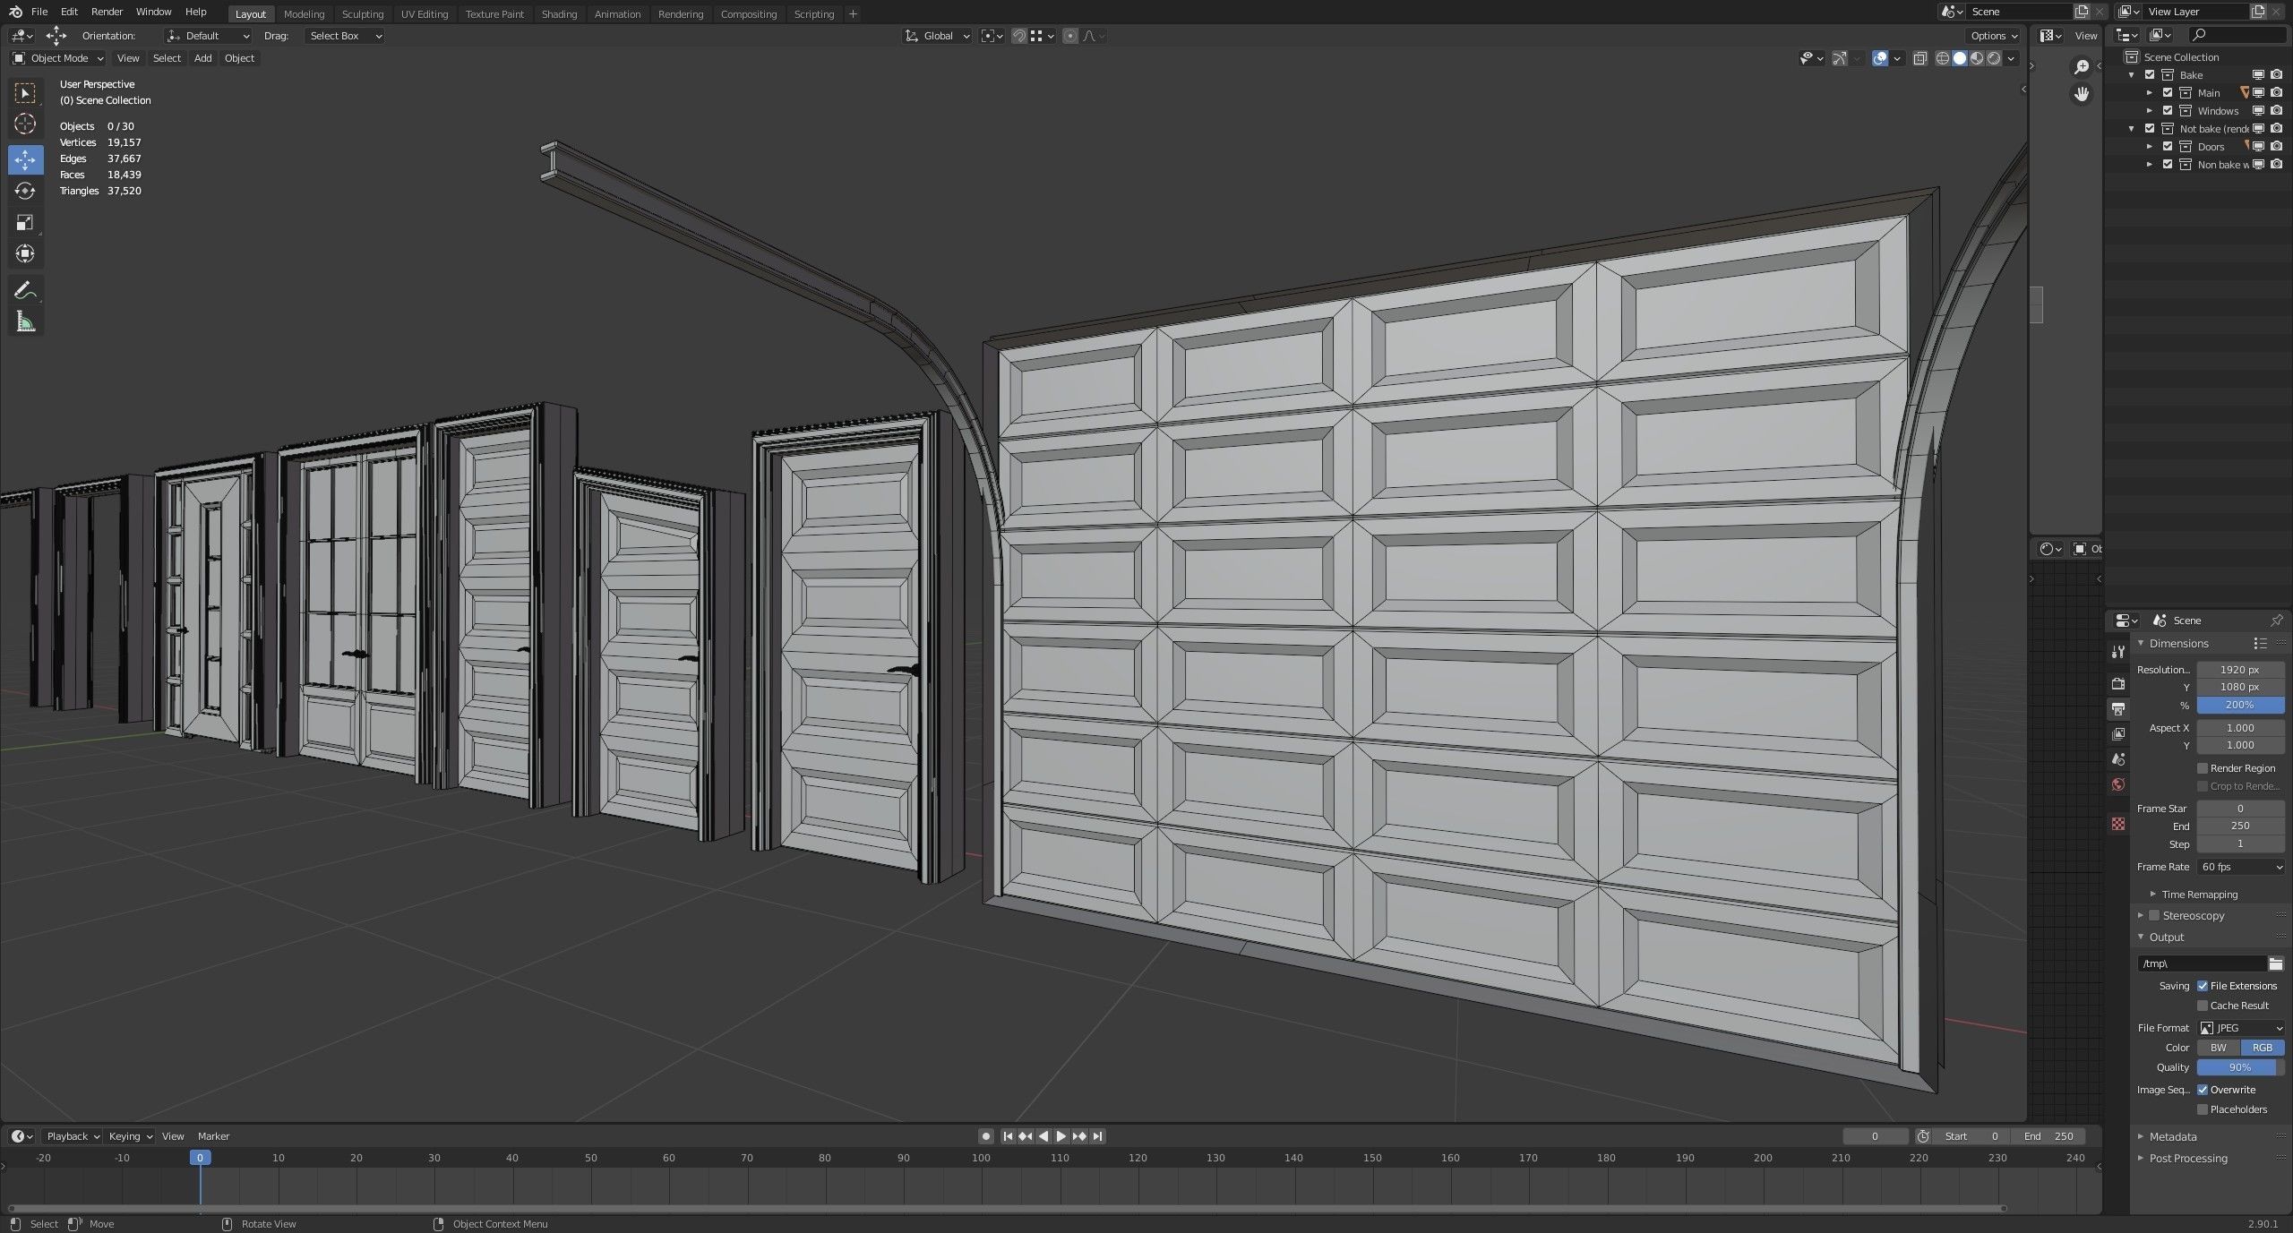Switch to Rendered viewport shading

1994,58
